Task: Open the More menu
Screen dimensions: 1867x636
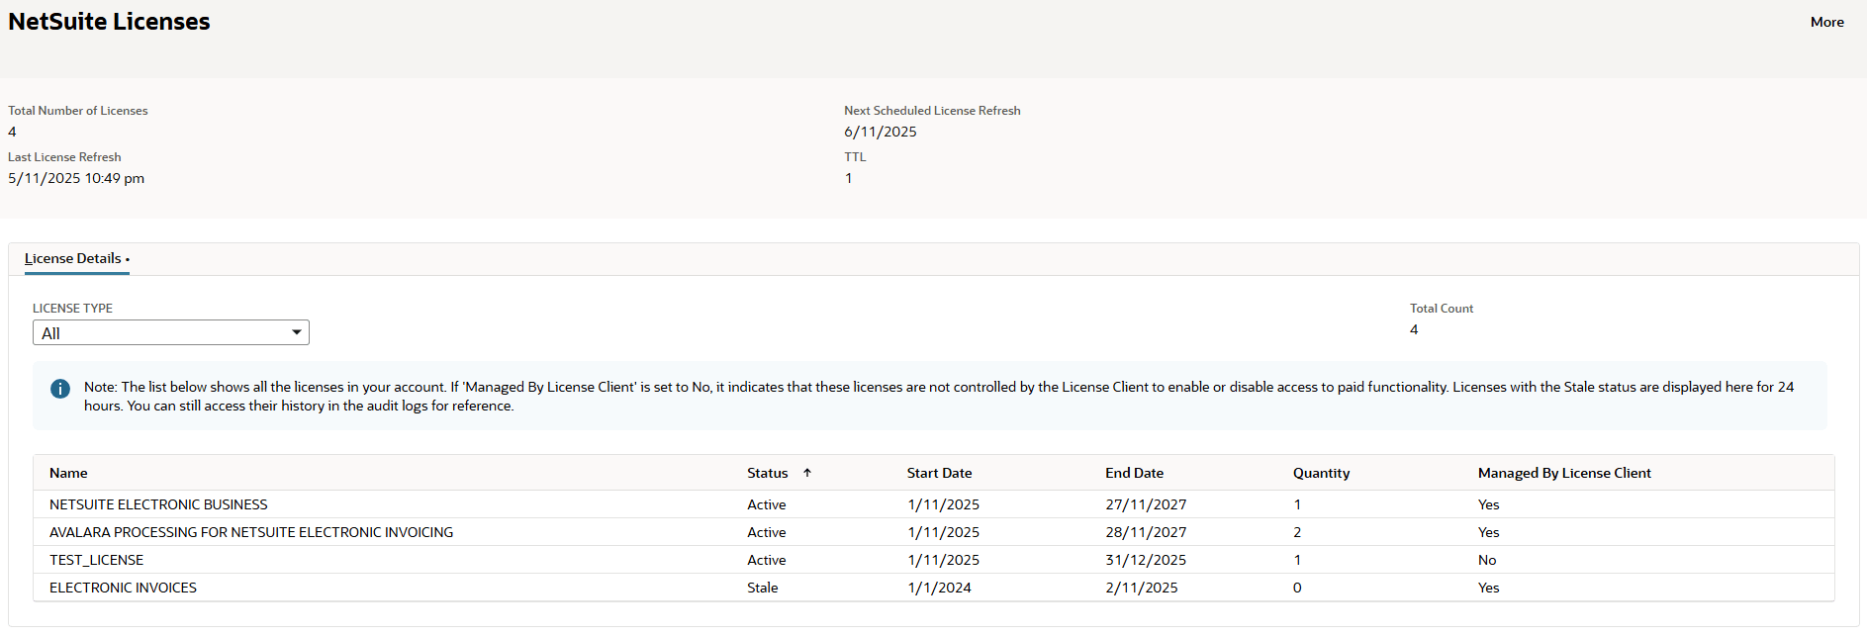Action: (x=1826, y=22)
